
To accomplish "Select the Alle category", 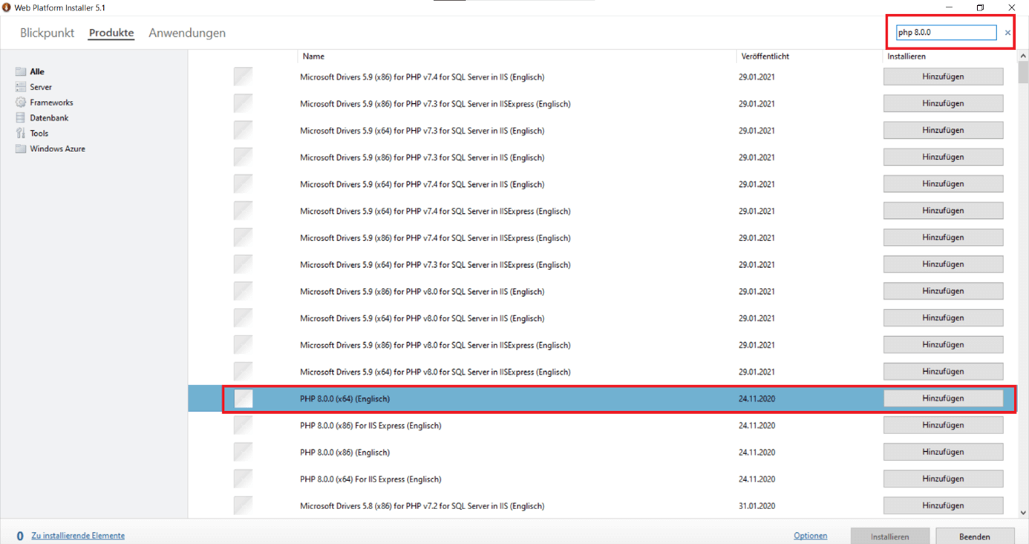I will (x=37, y=72).
